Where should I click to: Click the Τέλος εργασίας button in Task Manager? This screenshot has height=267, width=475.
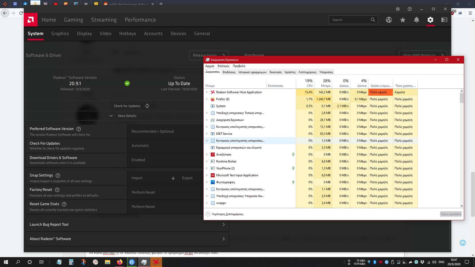coord(451,214)
